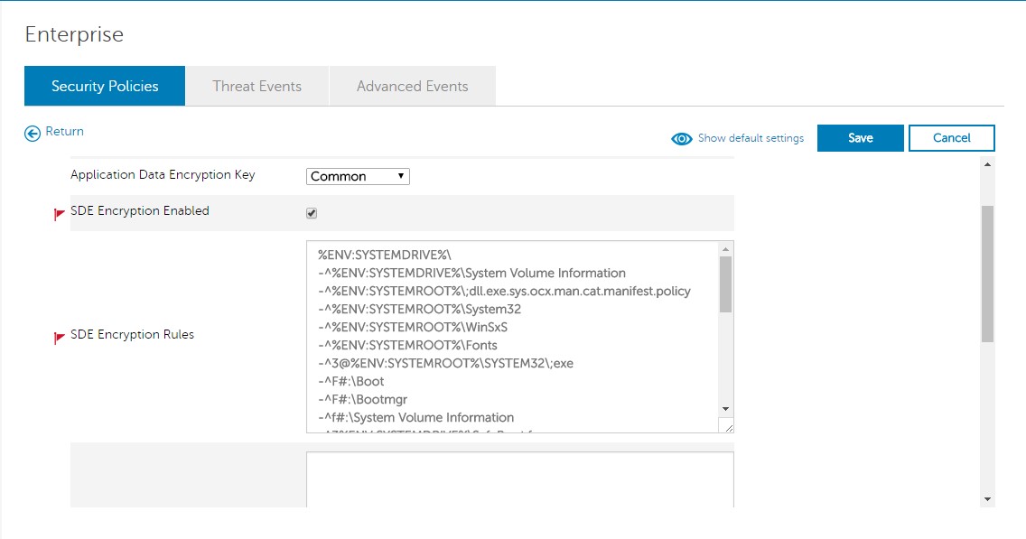Click the red flag beside SDE Encryption Rules
1026x539 pixels.
(60, 338)
